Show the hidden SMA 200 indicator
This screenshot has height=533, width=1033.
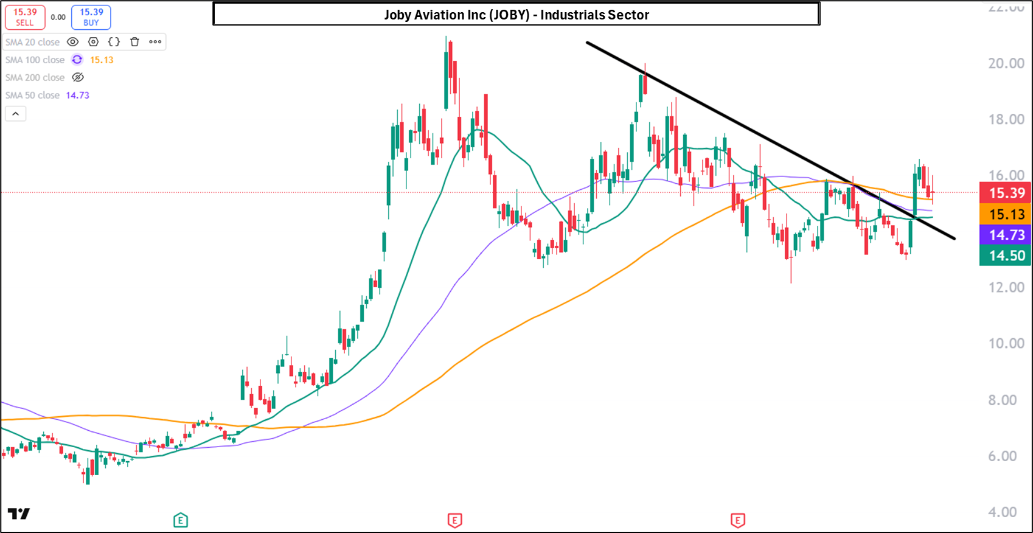coord(78,77)
